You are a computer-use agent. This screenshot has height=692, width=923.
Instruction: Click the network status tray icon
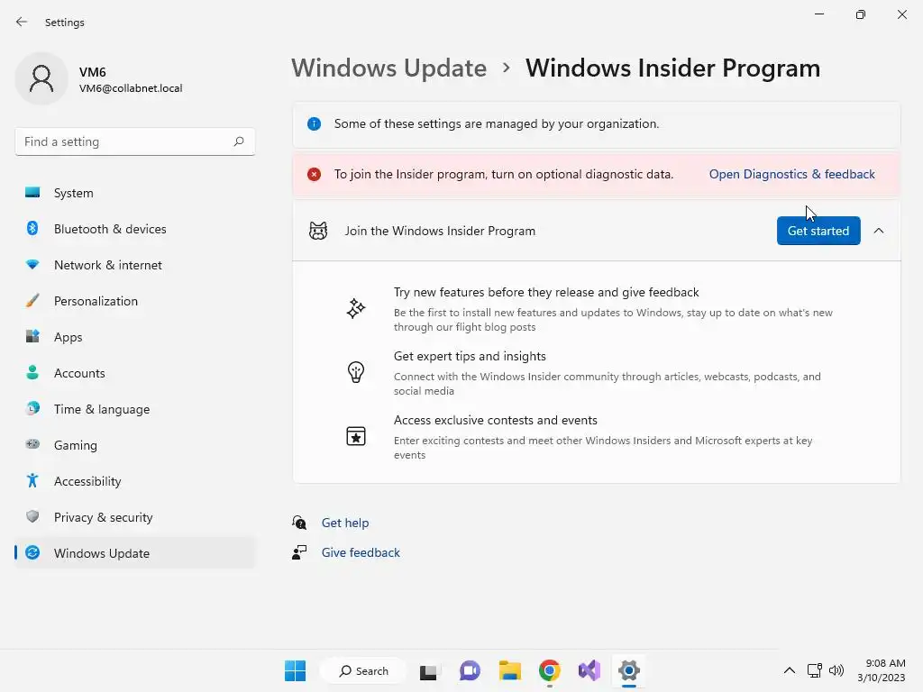pyautogui.click(x=815, y=670)
